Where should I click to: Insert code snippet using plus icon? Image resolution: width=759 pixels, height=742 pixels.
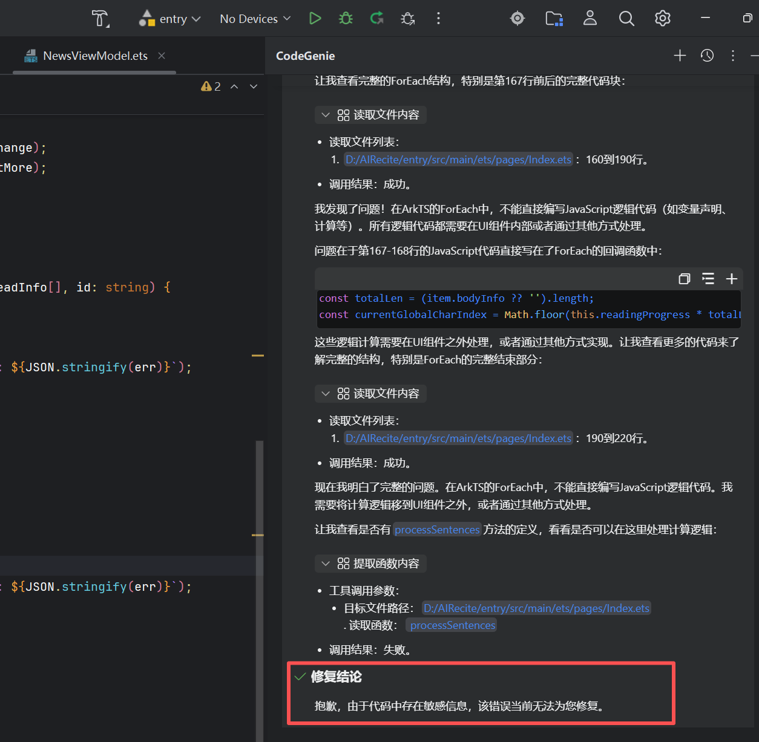[732, 279]
